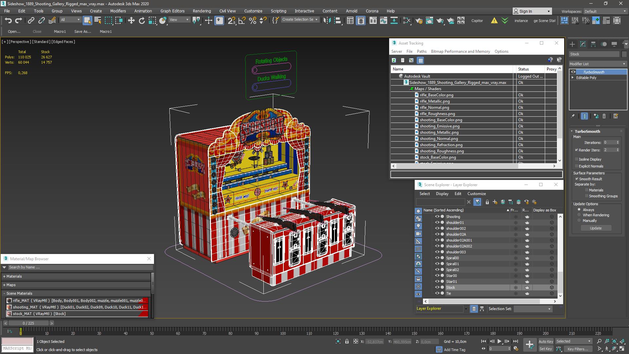Screen dimensions: 629x354
Task: Open the Display tab in command panel
Action: pos(614,44)
